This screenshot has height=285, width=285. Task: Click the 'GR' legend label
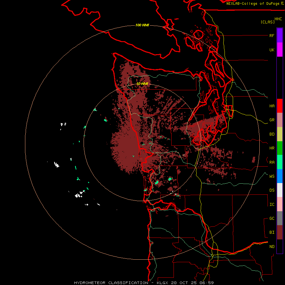click(x=272, y=120)
